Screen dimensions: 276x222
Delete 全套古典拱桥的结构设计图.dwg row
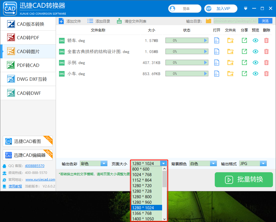pos(266,52)
